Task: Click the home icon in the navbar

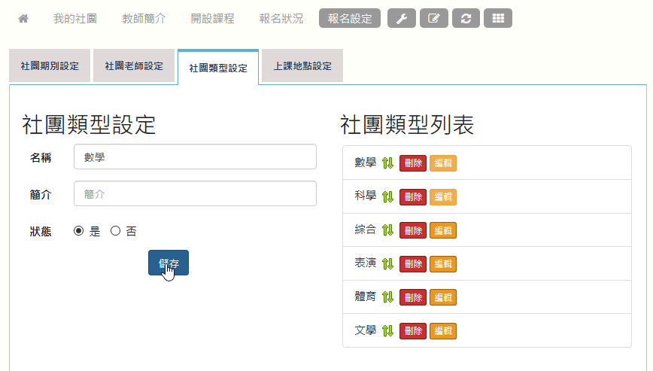Action: [23, 19]
